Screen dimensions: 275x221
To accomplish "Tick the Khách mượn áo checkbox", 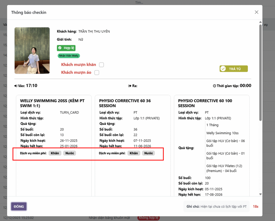I will click(97, 72).
